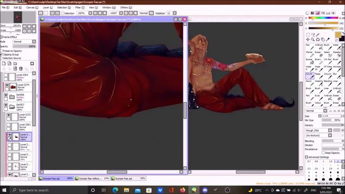Toggle Selection Source checkbox
The height and width of the screenshot is (194, 345).
point(1,58)
